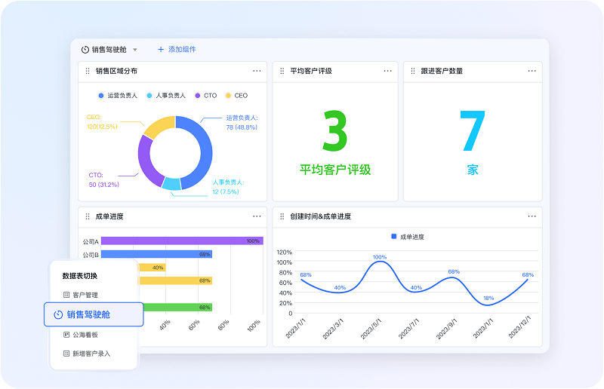This screenshot has height=389, width=604.
Task: Click the 公司A purple 100% bar
Action: 181,240
